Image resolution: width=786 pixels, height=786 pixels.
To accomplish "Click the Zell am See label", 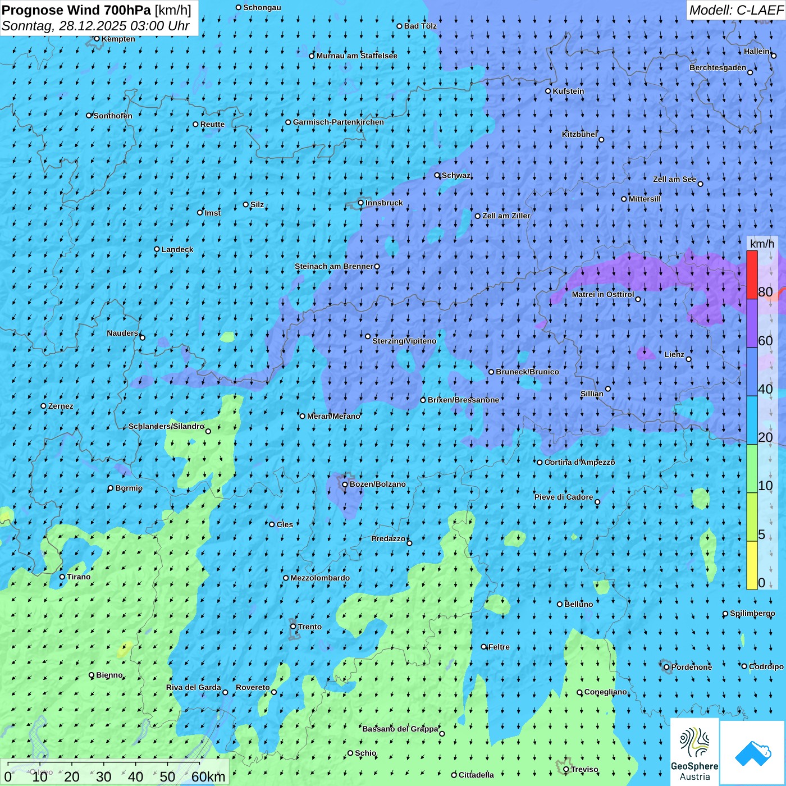I will tap(674, 179).
